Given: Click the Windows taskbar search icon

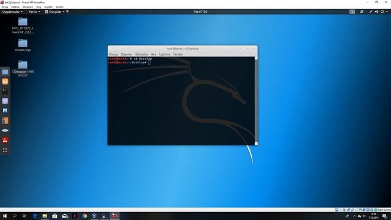Looking at the screenshot, I should (x=15, y=216).
